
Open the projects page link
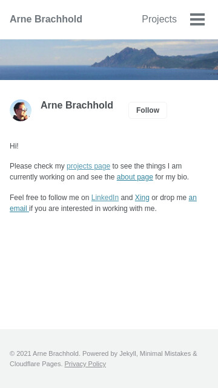click(x=88, y=166)
